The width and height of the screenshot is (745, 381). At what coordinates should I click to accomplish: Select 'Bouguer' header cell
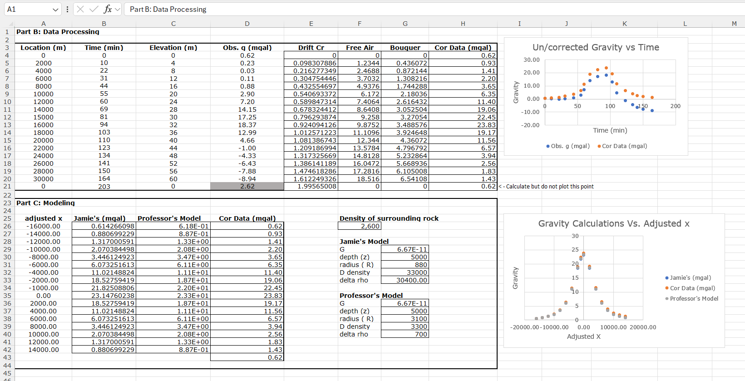[405, 48]
